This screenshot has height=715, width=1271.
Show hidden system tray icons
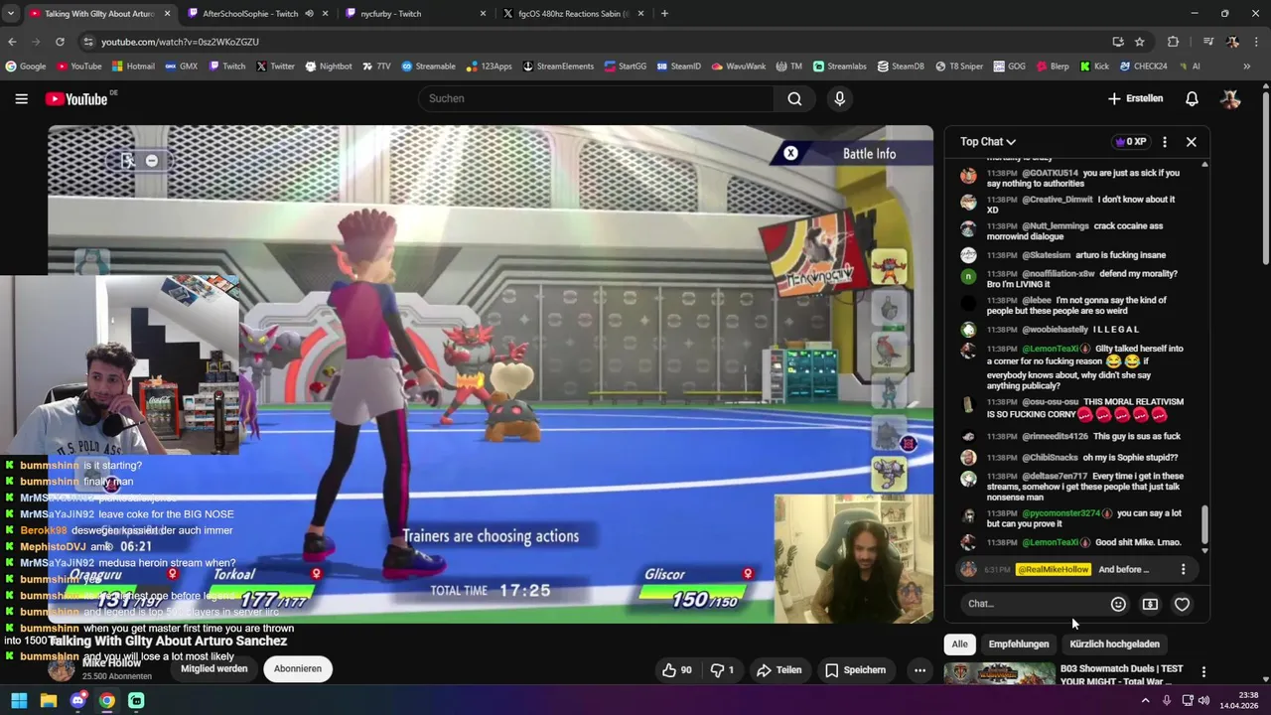coord(1146,700)
